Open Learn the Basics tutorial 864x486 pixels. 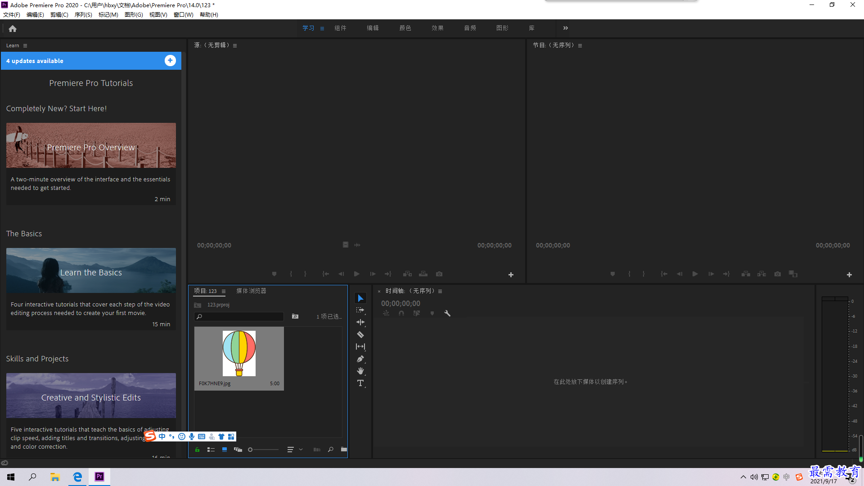click(x=91, y=270)
